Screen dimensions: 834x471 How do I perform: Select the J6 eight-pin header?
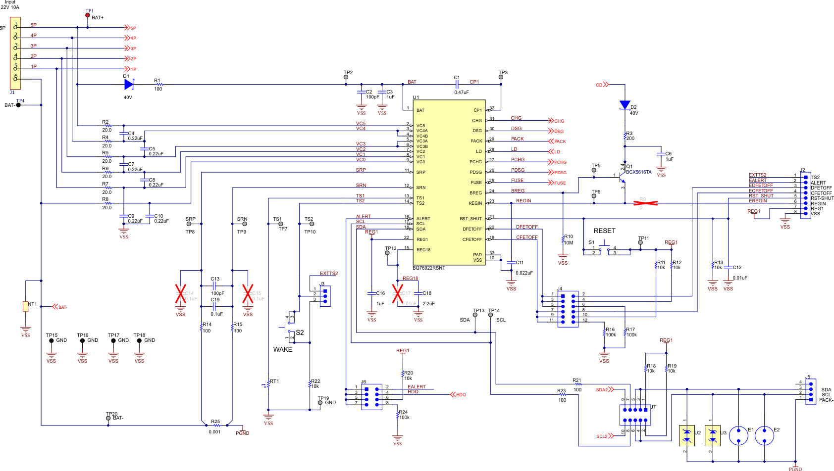(371, 397)
